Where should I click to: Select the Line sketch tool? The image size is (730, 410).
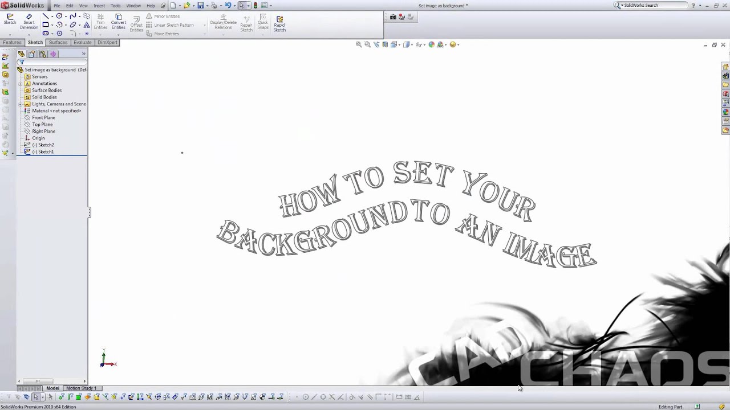point(46,16)
